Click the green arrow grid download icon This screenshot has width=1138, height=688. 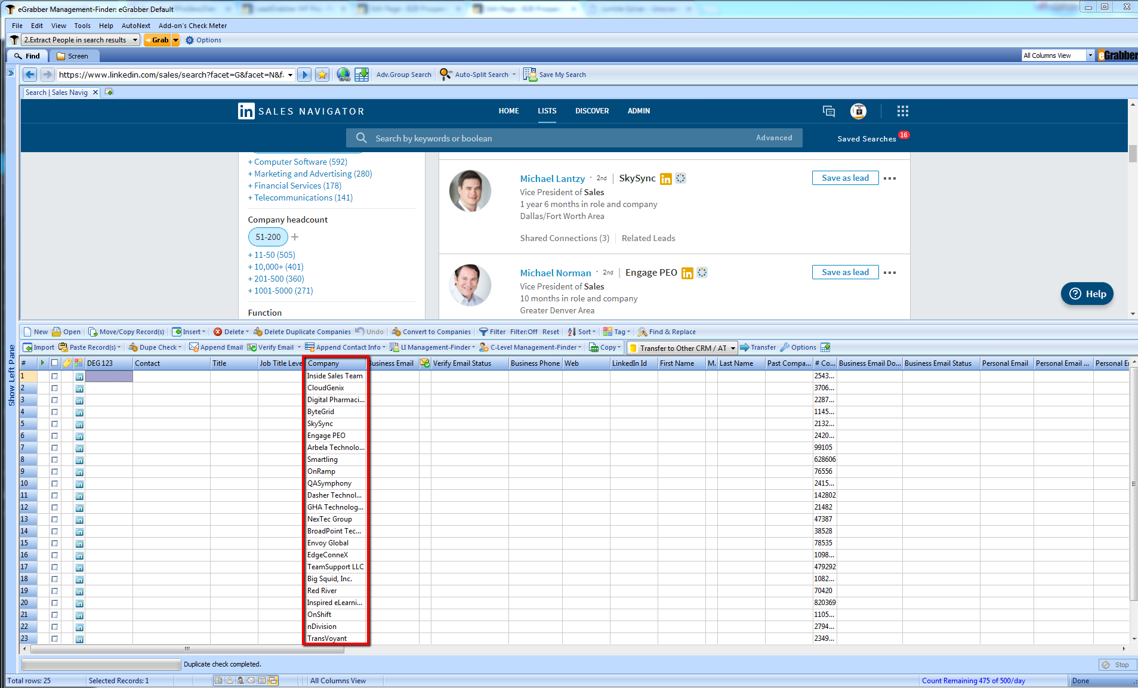pyautogui.click(x=362, y=75)
